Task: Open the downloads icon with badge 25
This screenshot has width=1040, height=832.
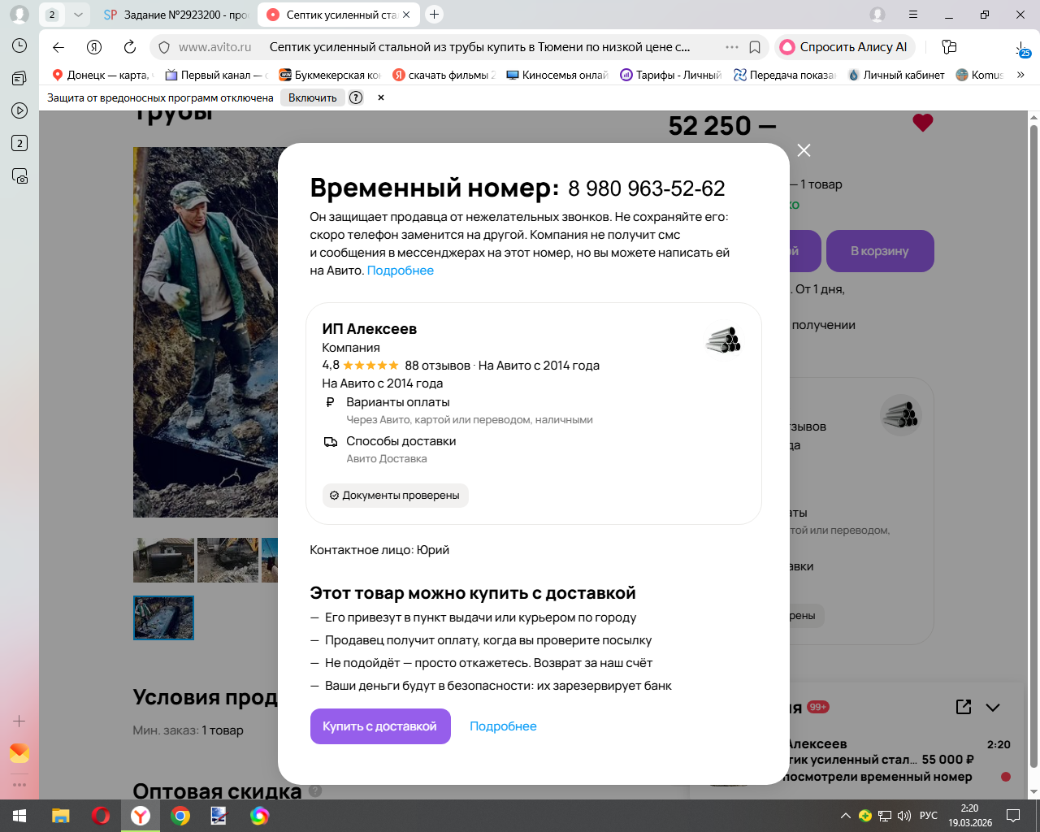Action: pos(1021,49)
